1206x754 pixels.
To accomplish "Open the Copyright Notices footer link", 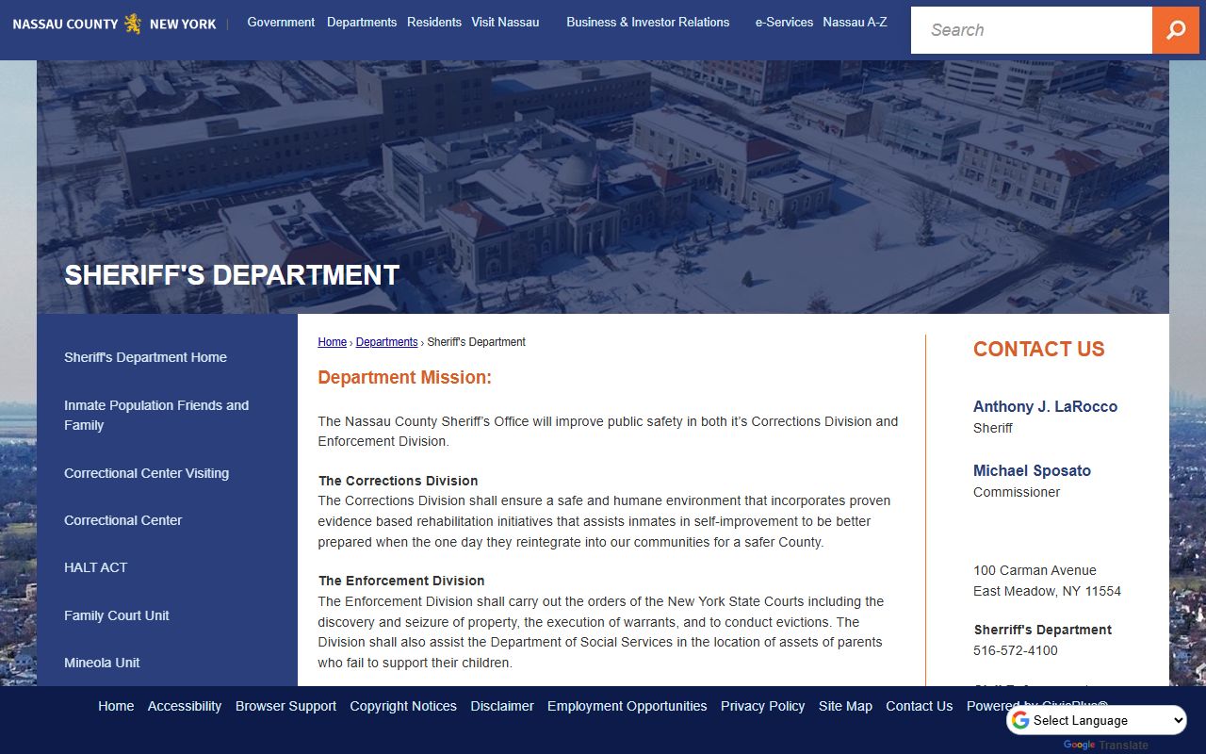I will (403, 706).
